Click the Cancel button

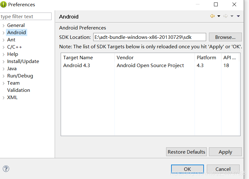tap(223, 169)
